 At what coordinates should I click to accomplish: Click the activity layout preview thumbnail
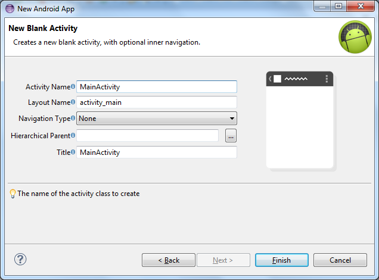(300, 121)
